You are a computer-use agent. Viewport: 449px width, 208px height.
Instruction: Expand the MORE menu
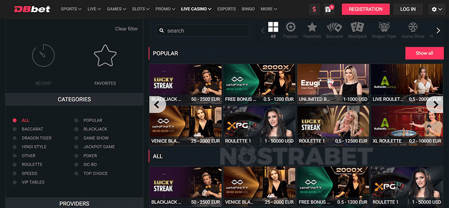tap(269, 9)
